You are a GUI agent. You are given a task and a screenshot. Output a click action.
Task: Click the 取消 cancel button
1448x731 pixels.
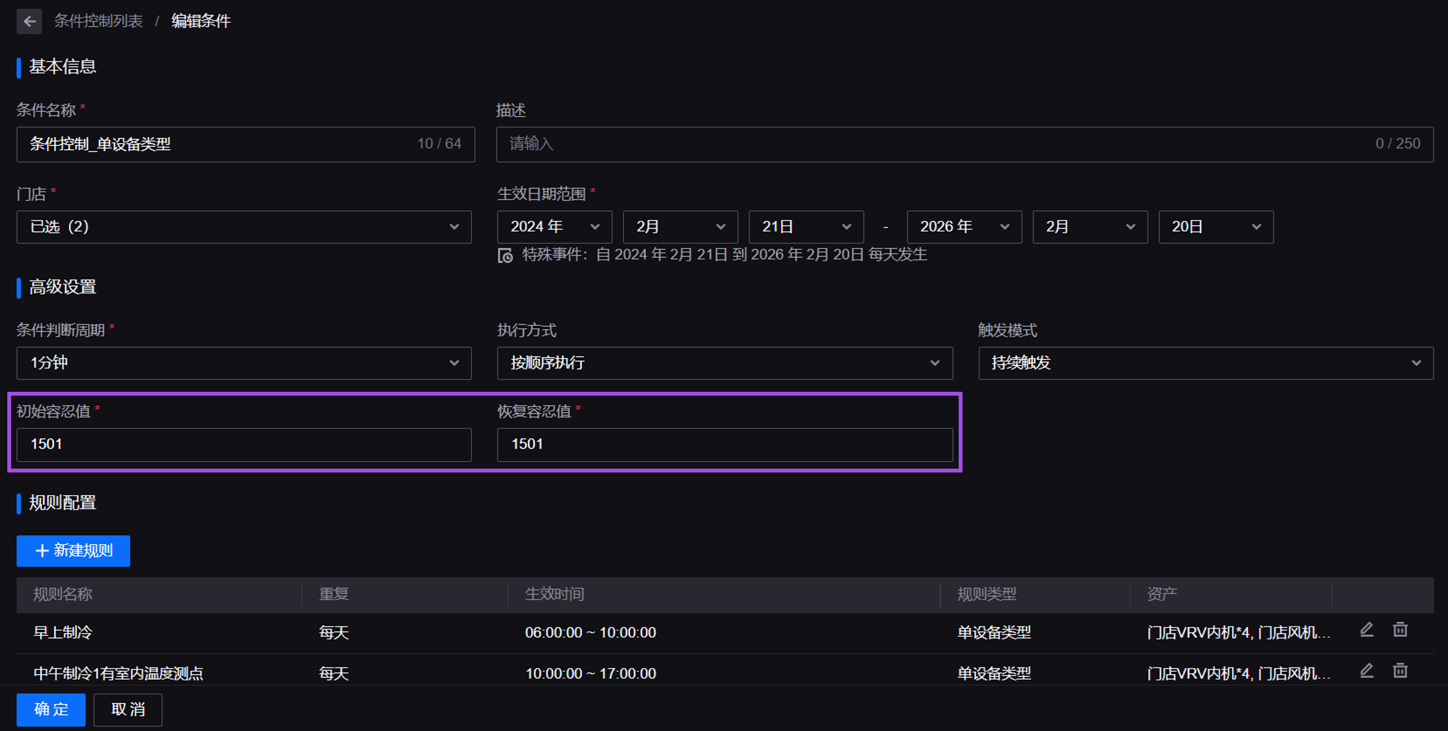click(128, 709)
